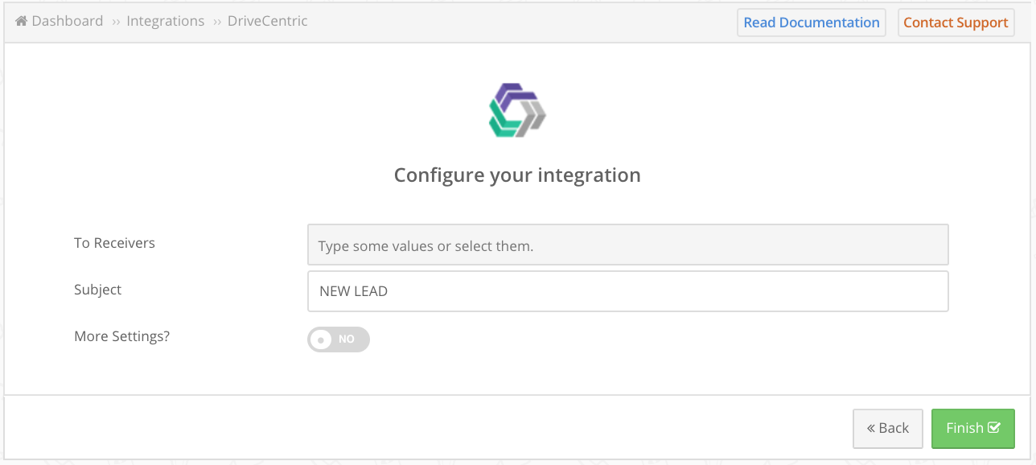Go to Dashboard breadcrumb
1036x465 pixels.
68,21
